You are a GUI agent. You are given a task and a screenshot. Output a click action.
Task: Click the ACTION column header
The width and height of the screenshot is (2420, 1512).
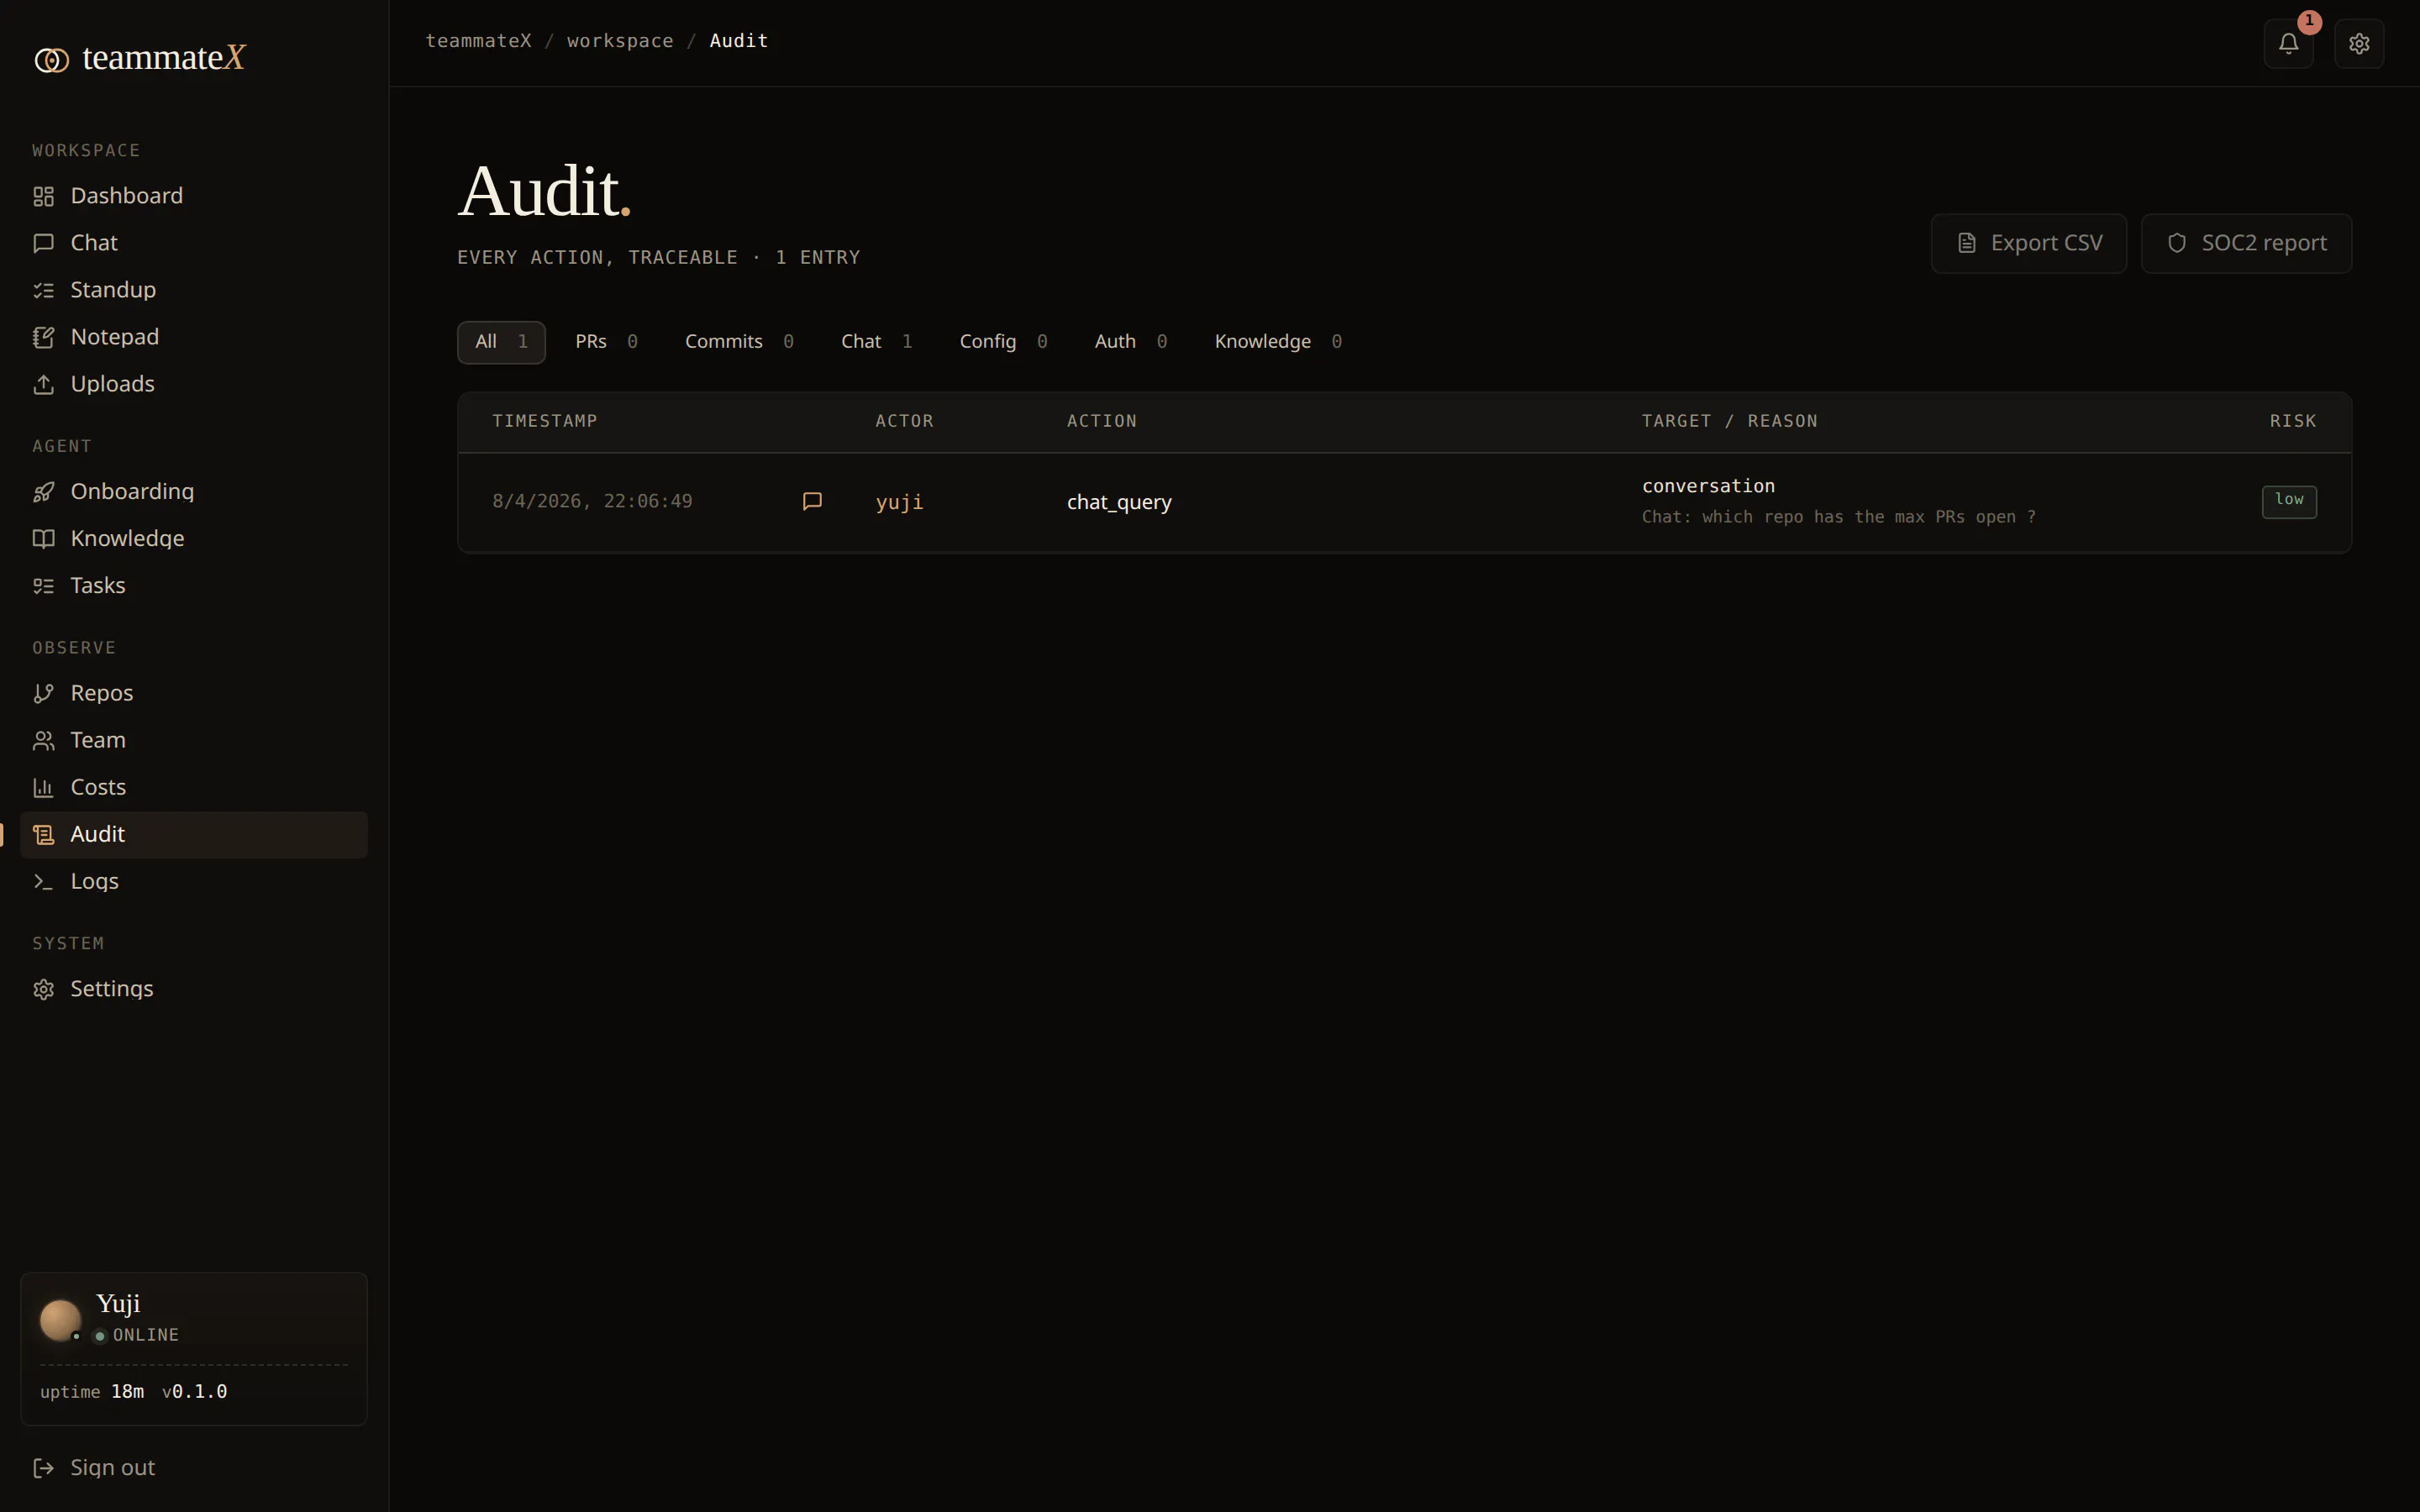(x=1101, y=421)
